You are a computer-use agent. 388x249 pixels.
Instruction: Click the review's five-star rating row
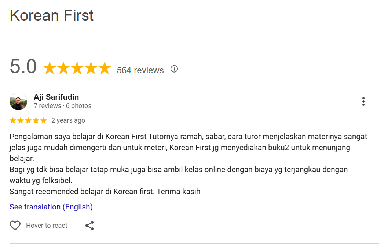28,120
